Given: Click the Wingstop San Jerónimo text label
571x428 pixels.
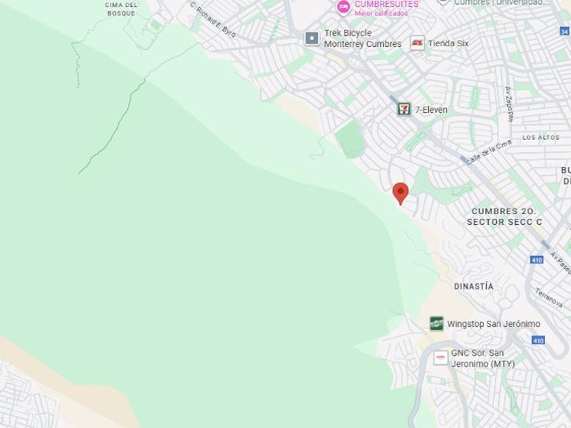Looking at the screenshot, I should (494, 324).
